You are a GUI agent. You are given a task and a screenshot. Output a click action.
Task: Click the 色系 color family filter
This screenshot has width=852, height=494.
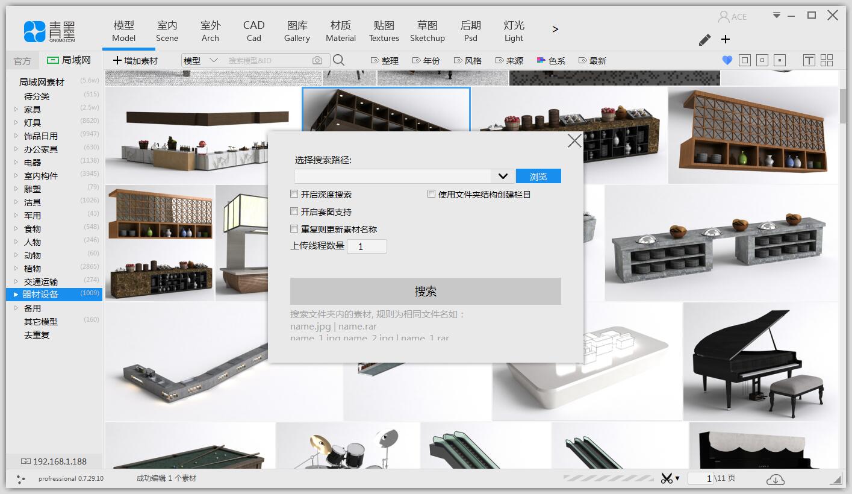(x=551, y=61)
